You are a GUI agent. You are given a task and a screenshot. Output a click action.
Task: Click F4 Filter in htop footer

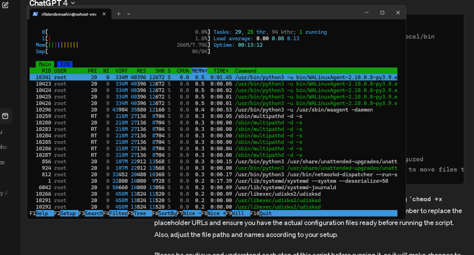(x=115, y=213)
